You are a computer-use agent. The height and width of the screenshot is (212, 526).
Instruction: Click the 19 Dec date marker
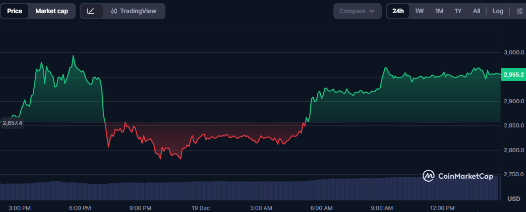click(x=201, y=208)
